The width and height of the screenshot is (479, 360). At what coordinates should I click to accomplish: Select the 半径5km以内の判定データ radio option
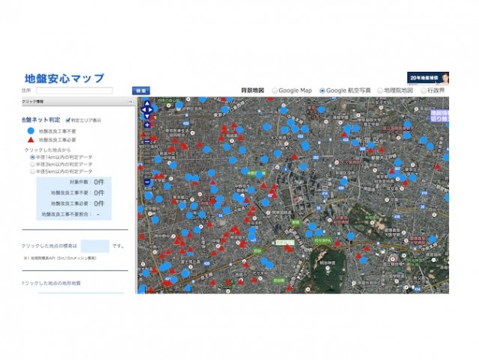click(32, 171)
